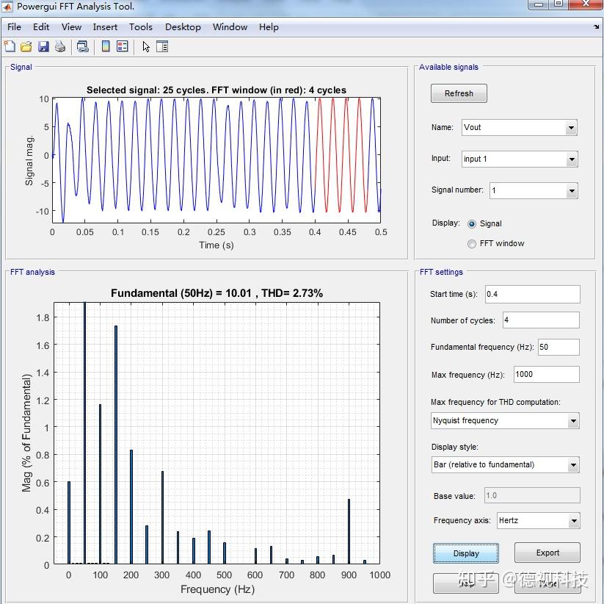604x604 pixels.
Task: Click the Refresh button
Action: click(459, 93)
